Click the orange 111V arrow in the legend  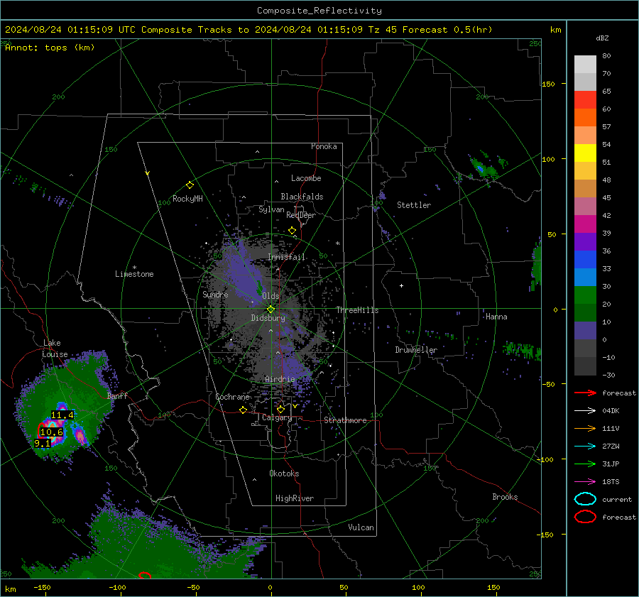click(585, 428)
